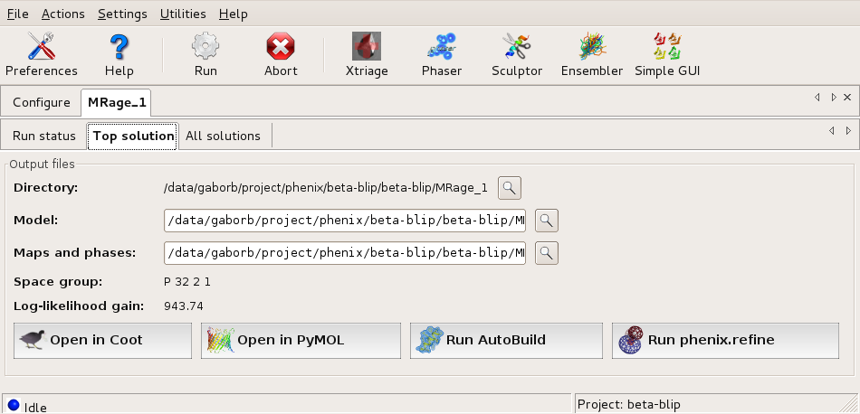Image resolution: width=860 pixels, height=414 pixels.
Task: Show the Run status tab
Action: tap(43, 136)
